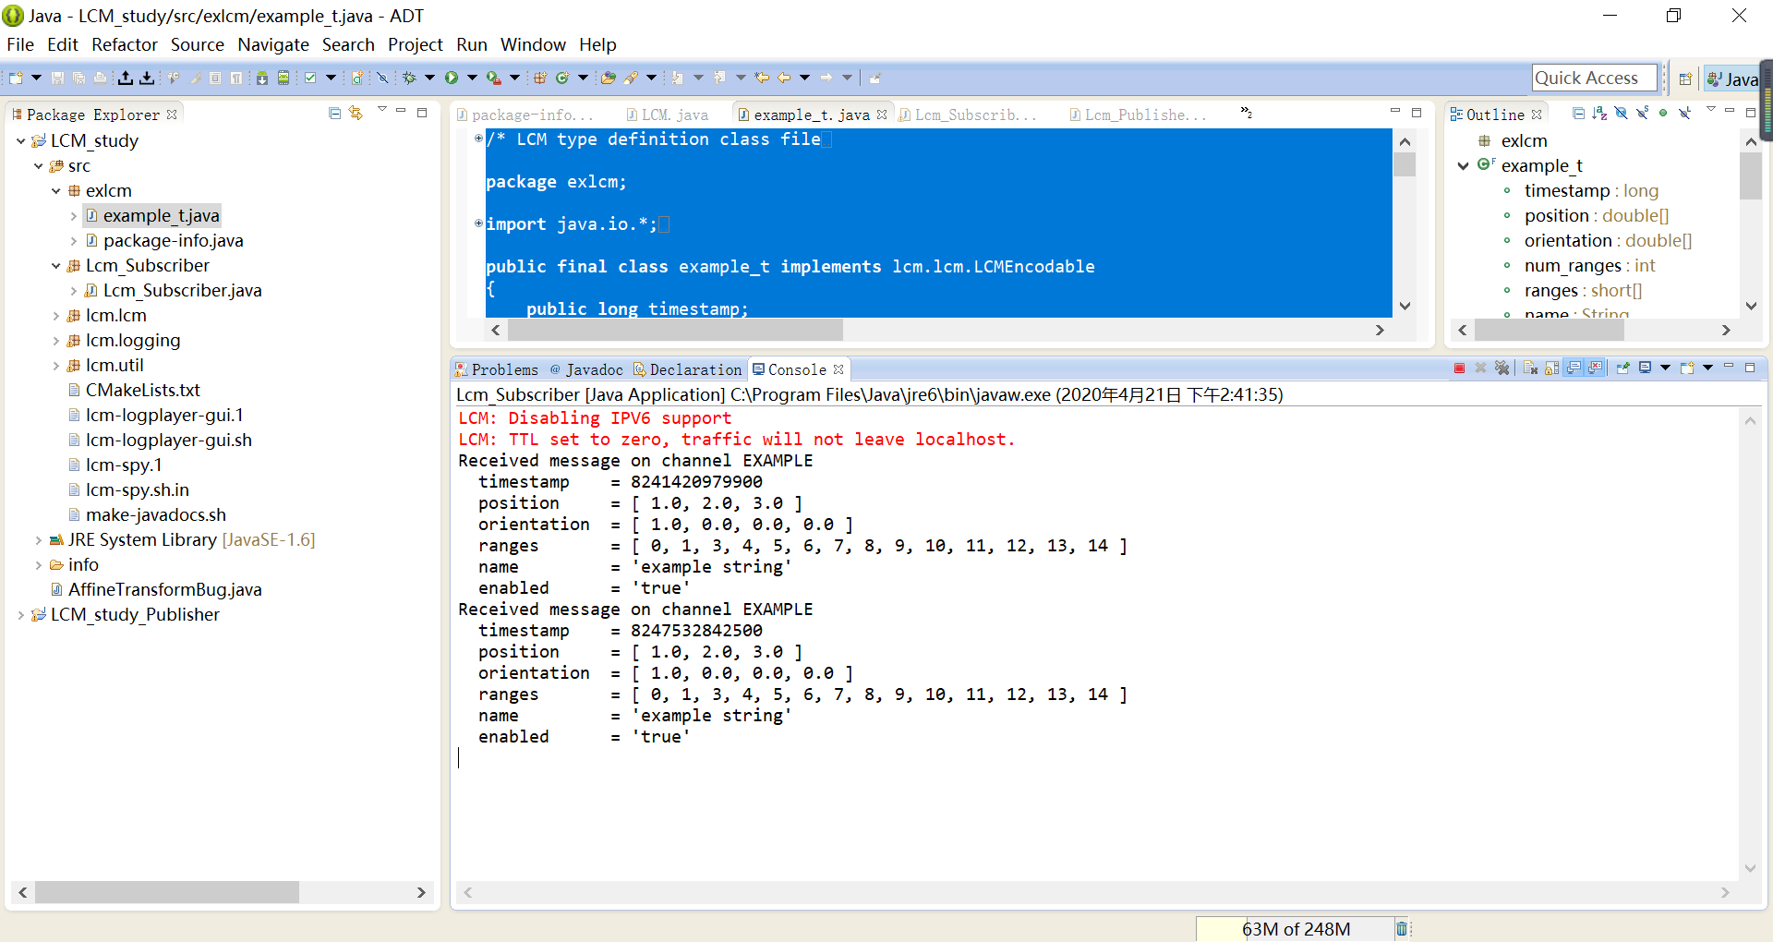The width and height of the screenshot is (1773, 942).
Task: Pin the Console view with the pin icon
Action: [x=1622, y=367]
